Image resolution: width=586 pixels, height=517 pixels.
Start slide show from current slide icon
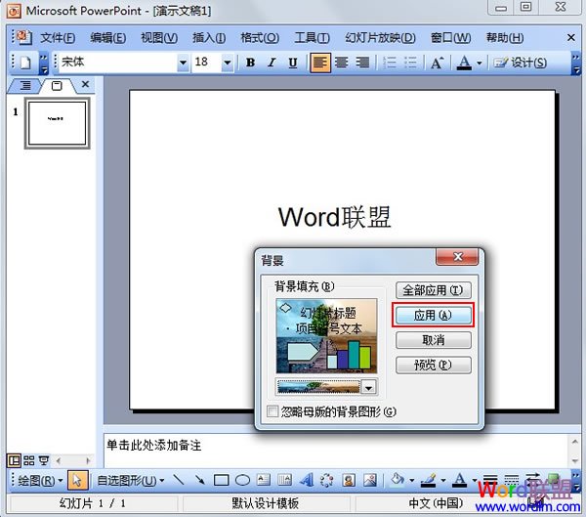(44, 460)
